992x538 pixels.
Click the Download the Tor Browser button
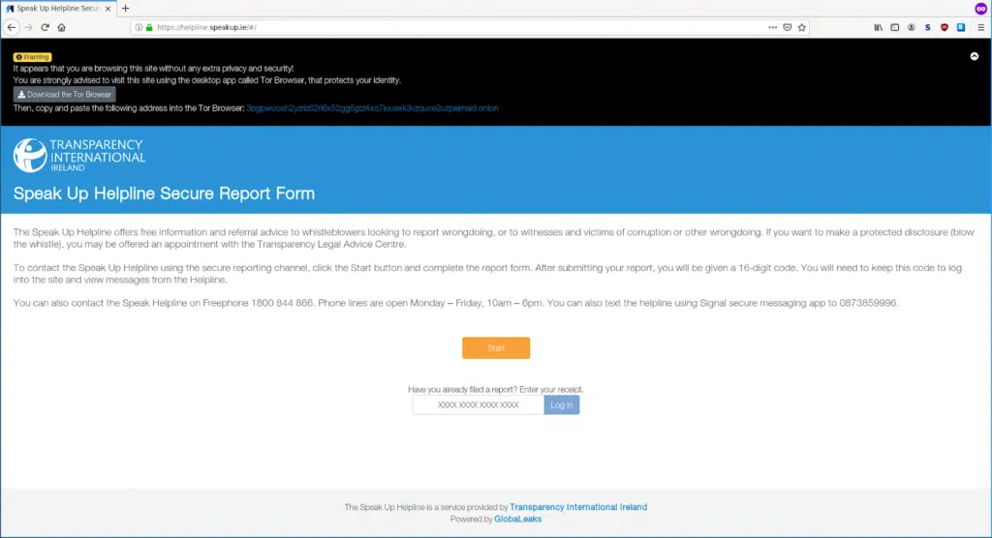click(65, 94)
